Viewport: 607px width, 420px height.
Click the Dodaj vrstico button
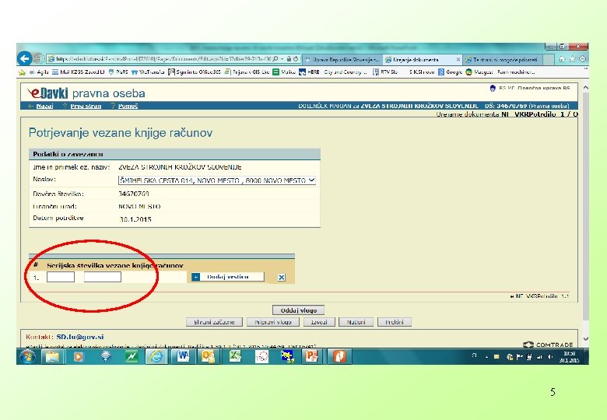pos(227,277)
